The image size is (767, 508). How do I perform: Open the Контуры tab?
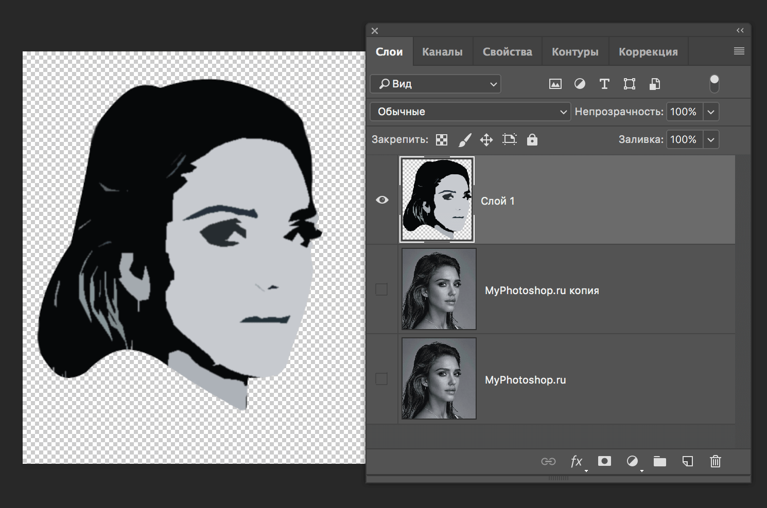[575, 52]
